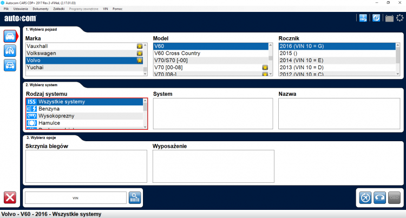Open the Dokumenty menu
The height and width of the screenshot is (218, 406).
point(41,9)
